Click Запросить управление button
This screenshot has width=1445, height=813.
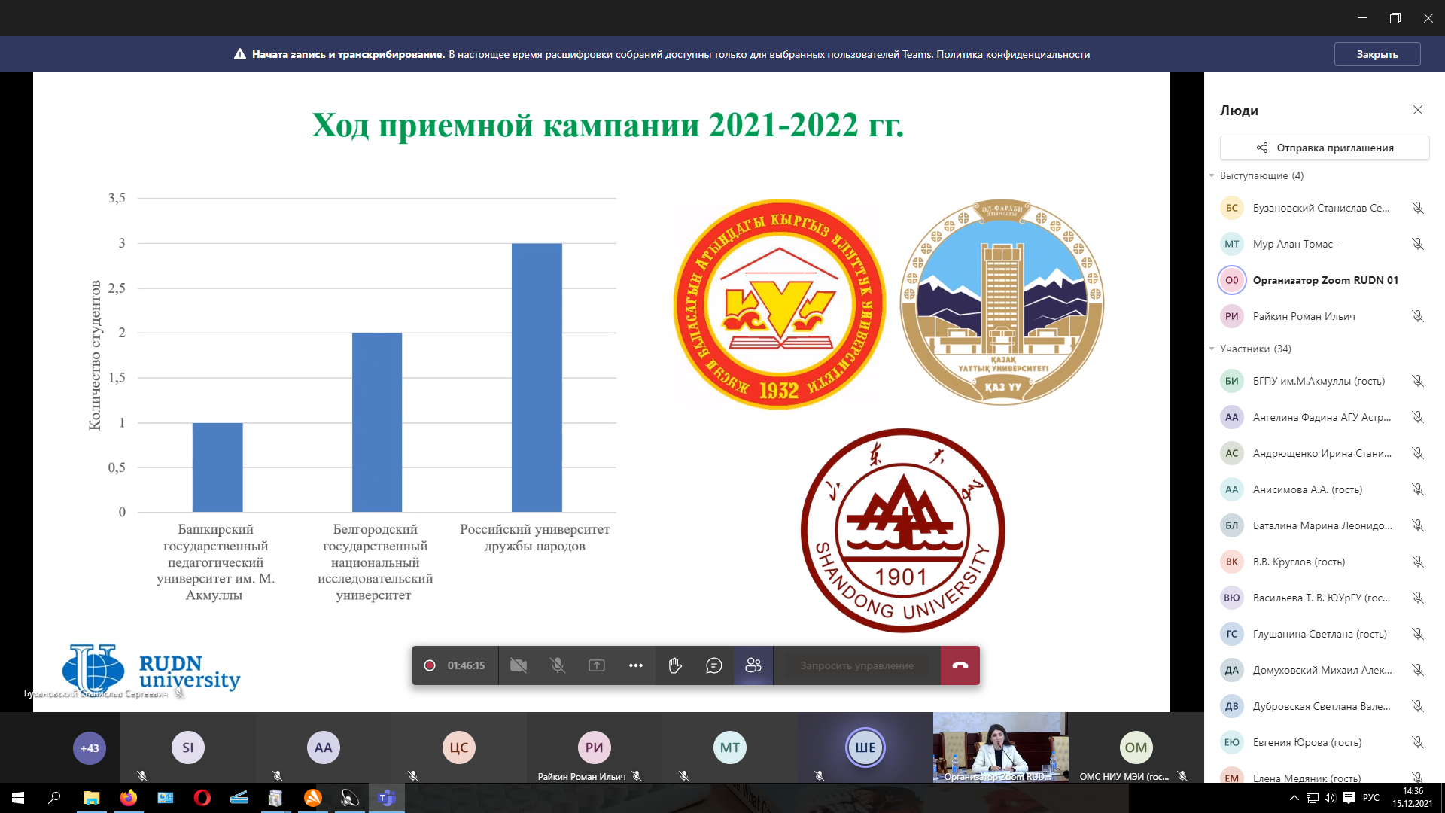(856, 665)
